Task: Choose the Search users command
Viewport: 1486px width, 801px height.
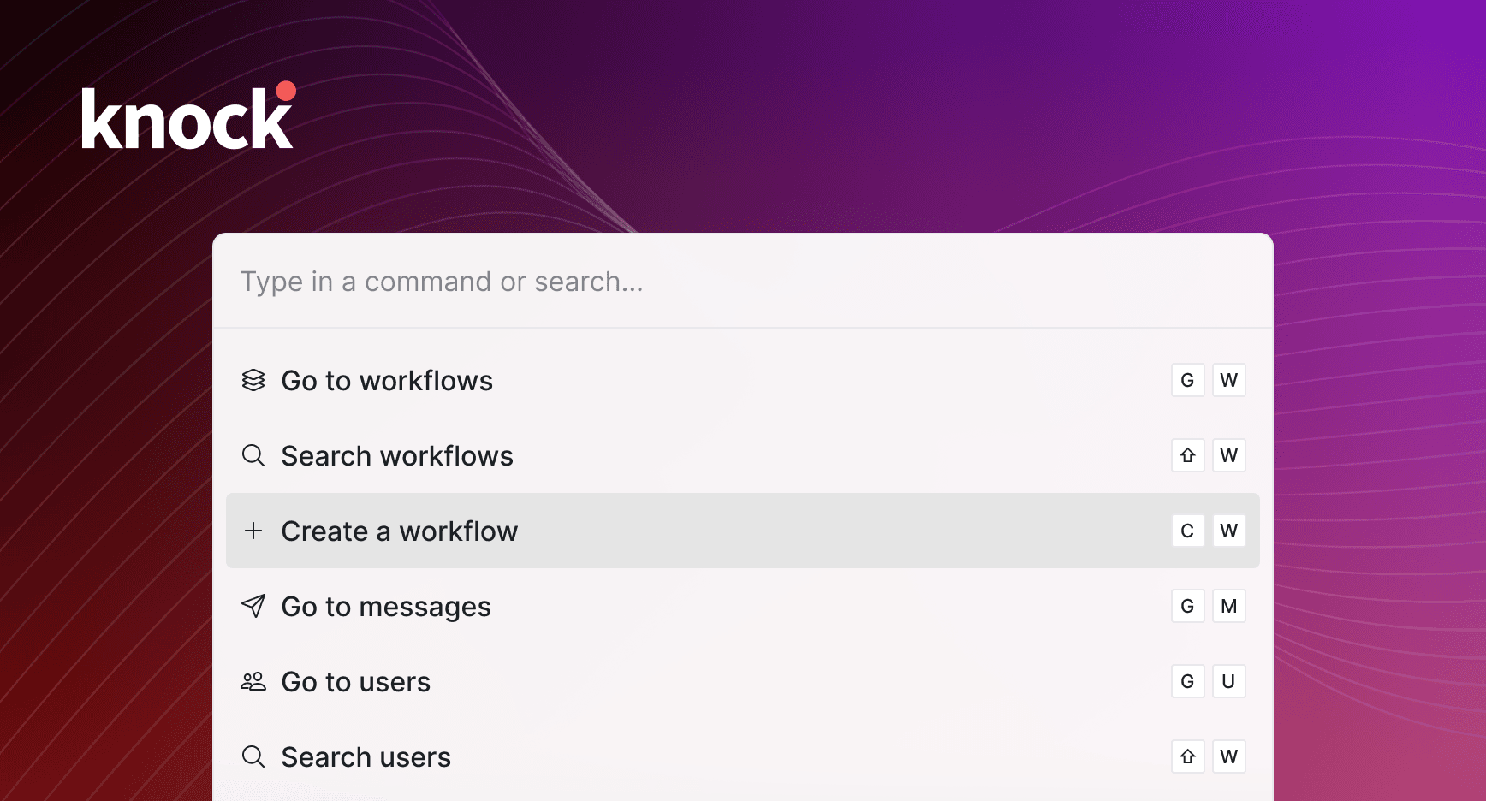Action: click(x=366, y=757)
